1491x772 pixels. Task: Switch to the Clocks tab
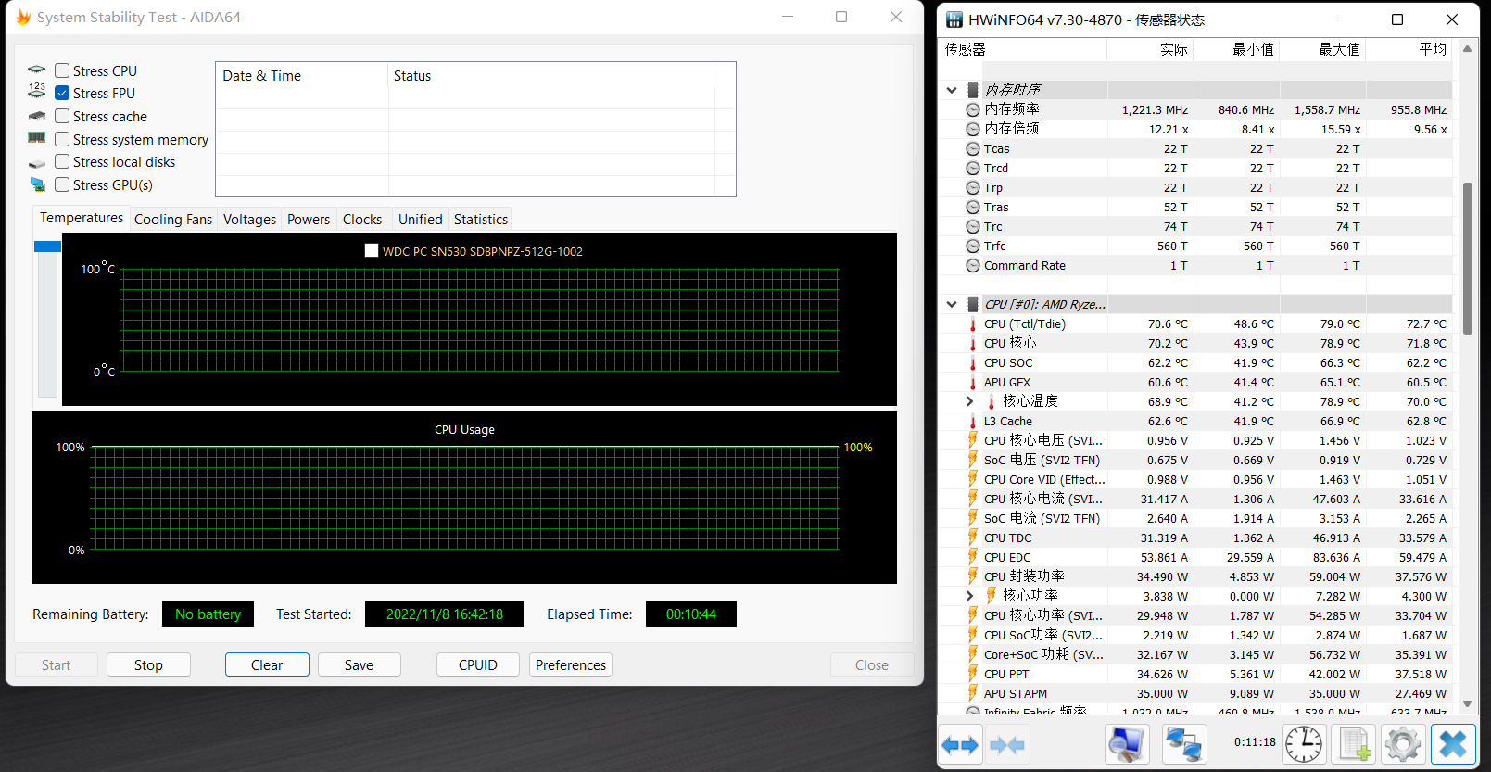coord(362,220)
